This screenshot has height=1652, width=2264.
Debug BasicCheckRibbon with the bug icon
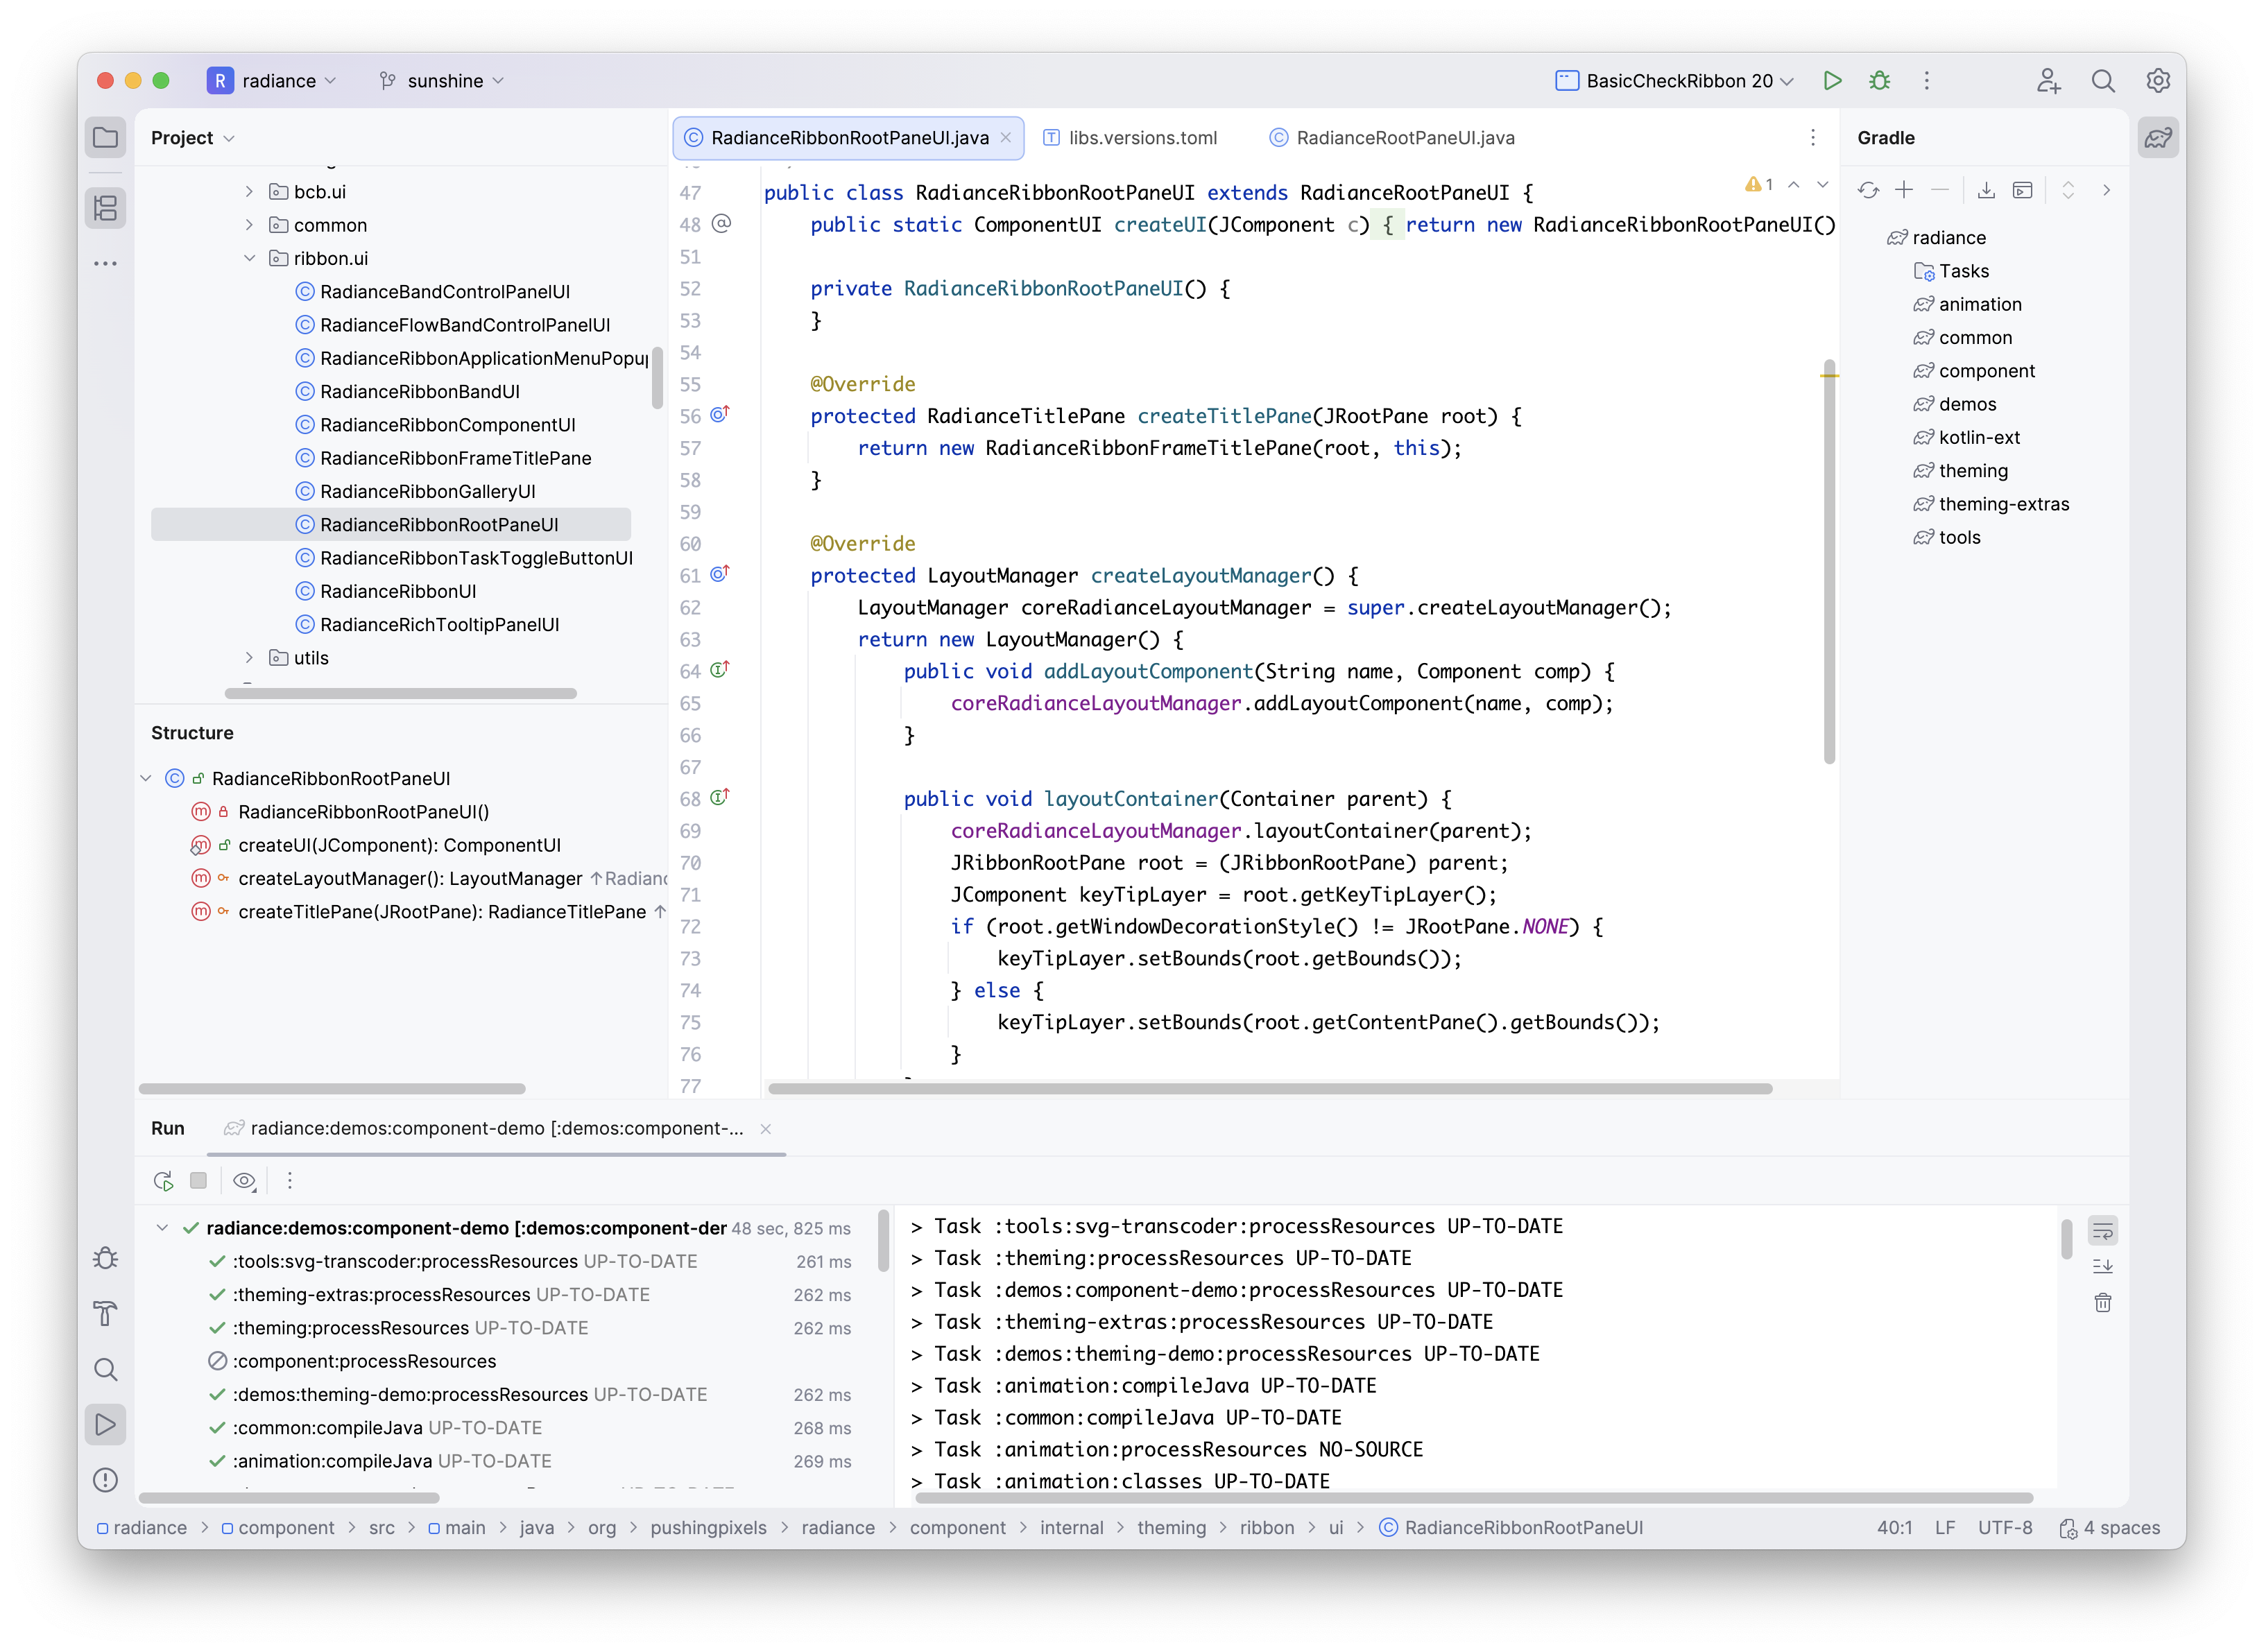pos(1880,81)
